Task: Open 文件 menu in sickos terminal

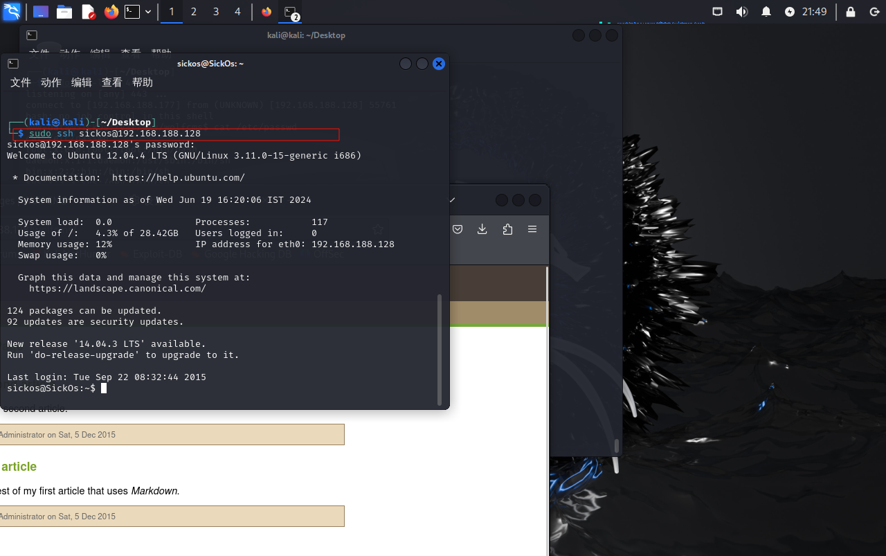Action: point(21,82)
